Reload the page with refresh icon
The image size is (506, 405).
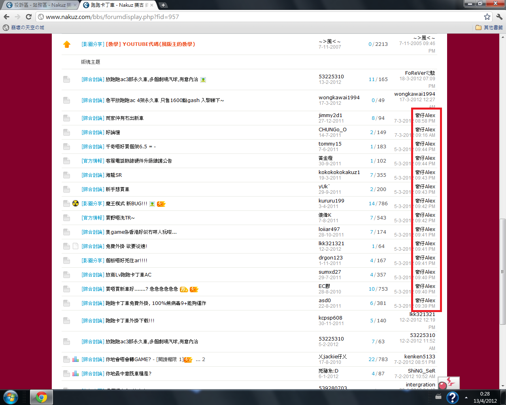point(28,17)
